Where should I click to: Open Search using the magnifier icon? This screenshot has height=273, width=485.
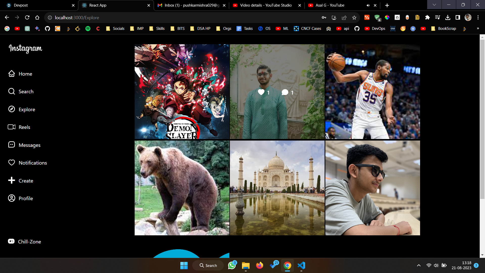point(12,91)
